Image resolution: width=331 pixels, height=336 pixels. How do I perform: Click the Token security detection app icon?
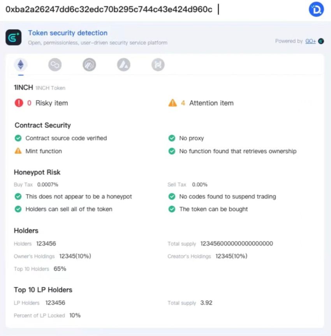[x=14, y=37]
